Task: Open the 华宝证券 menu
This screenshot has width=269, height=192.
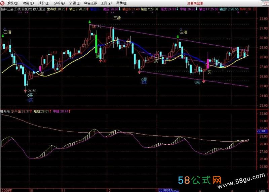Action: (90, 3)
